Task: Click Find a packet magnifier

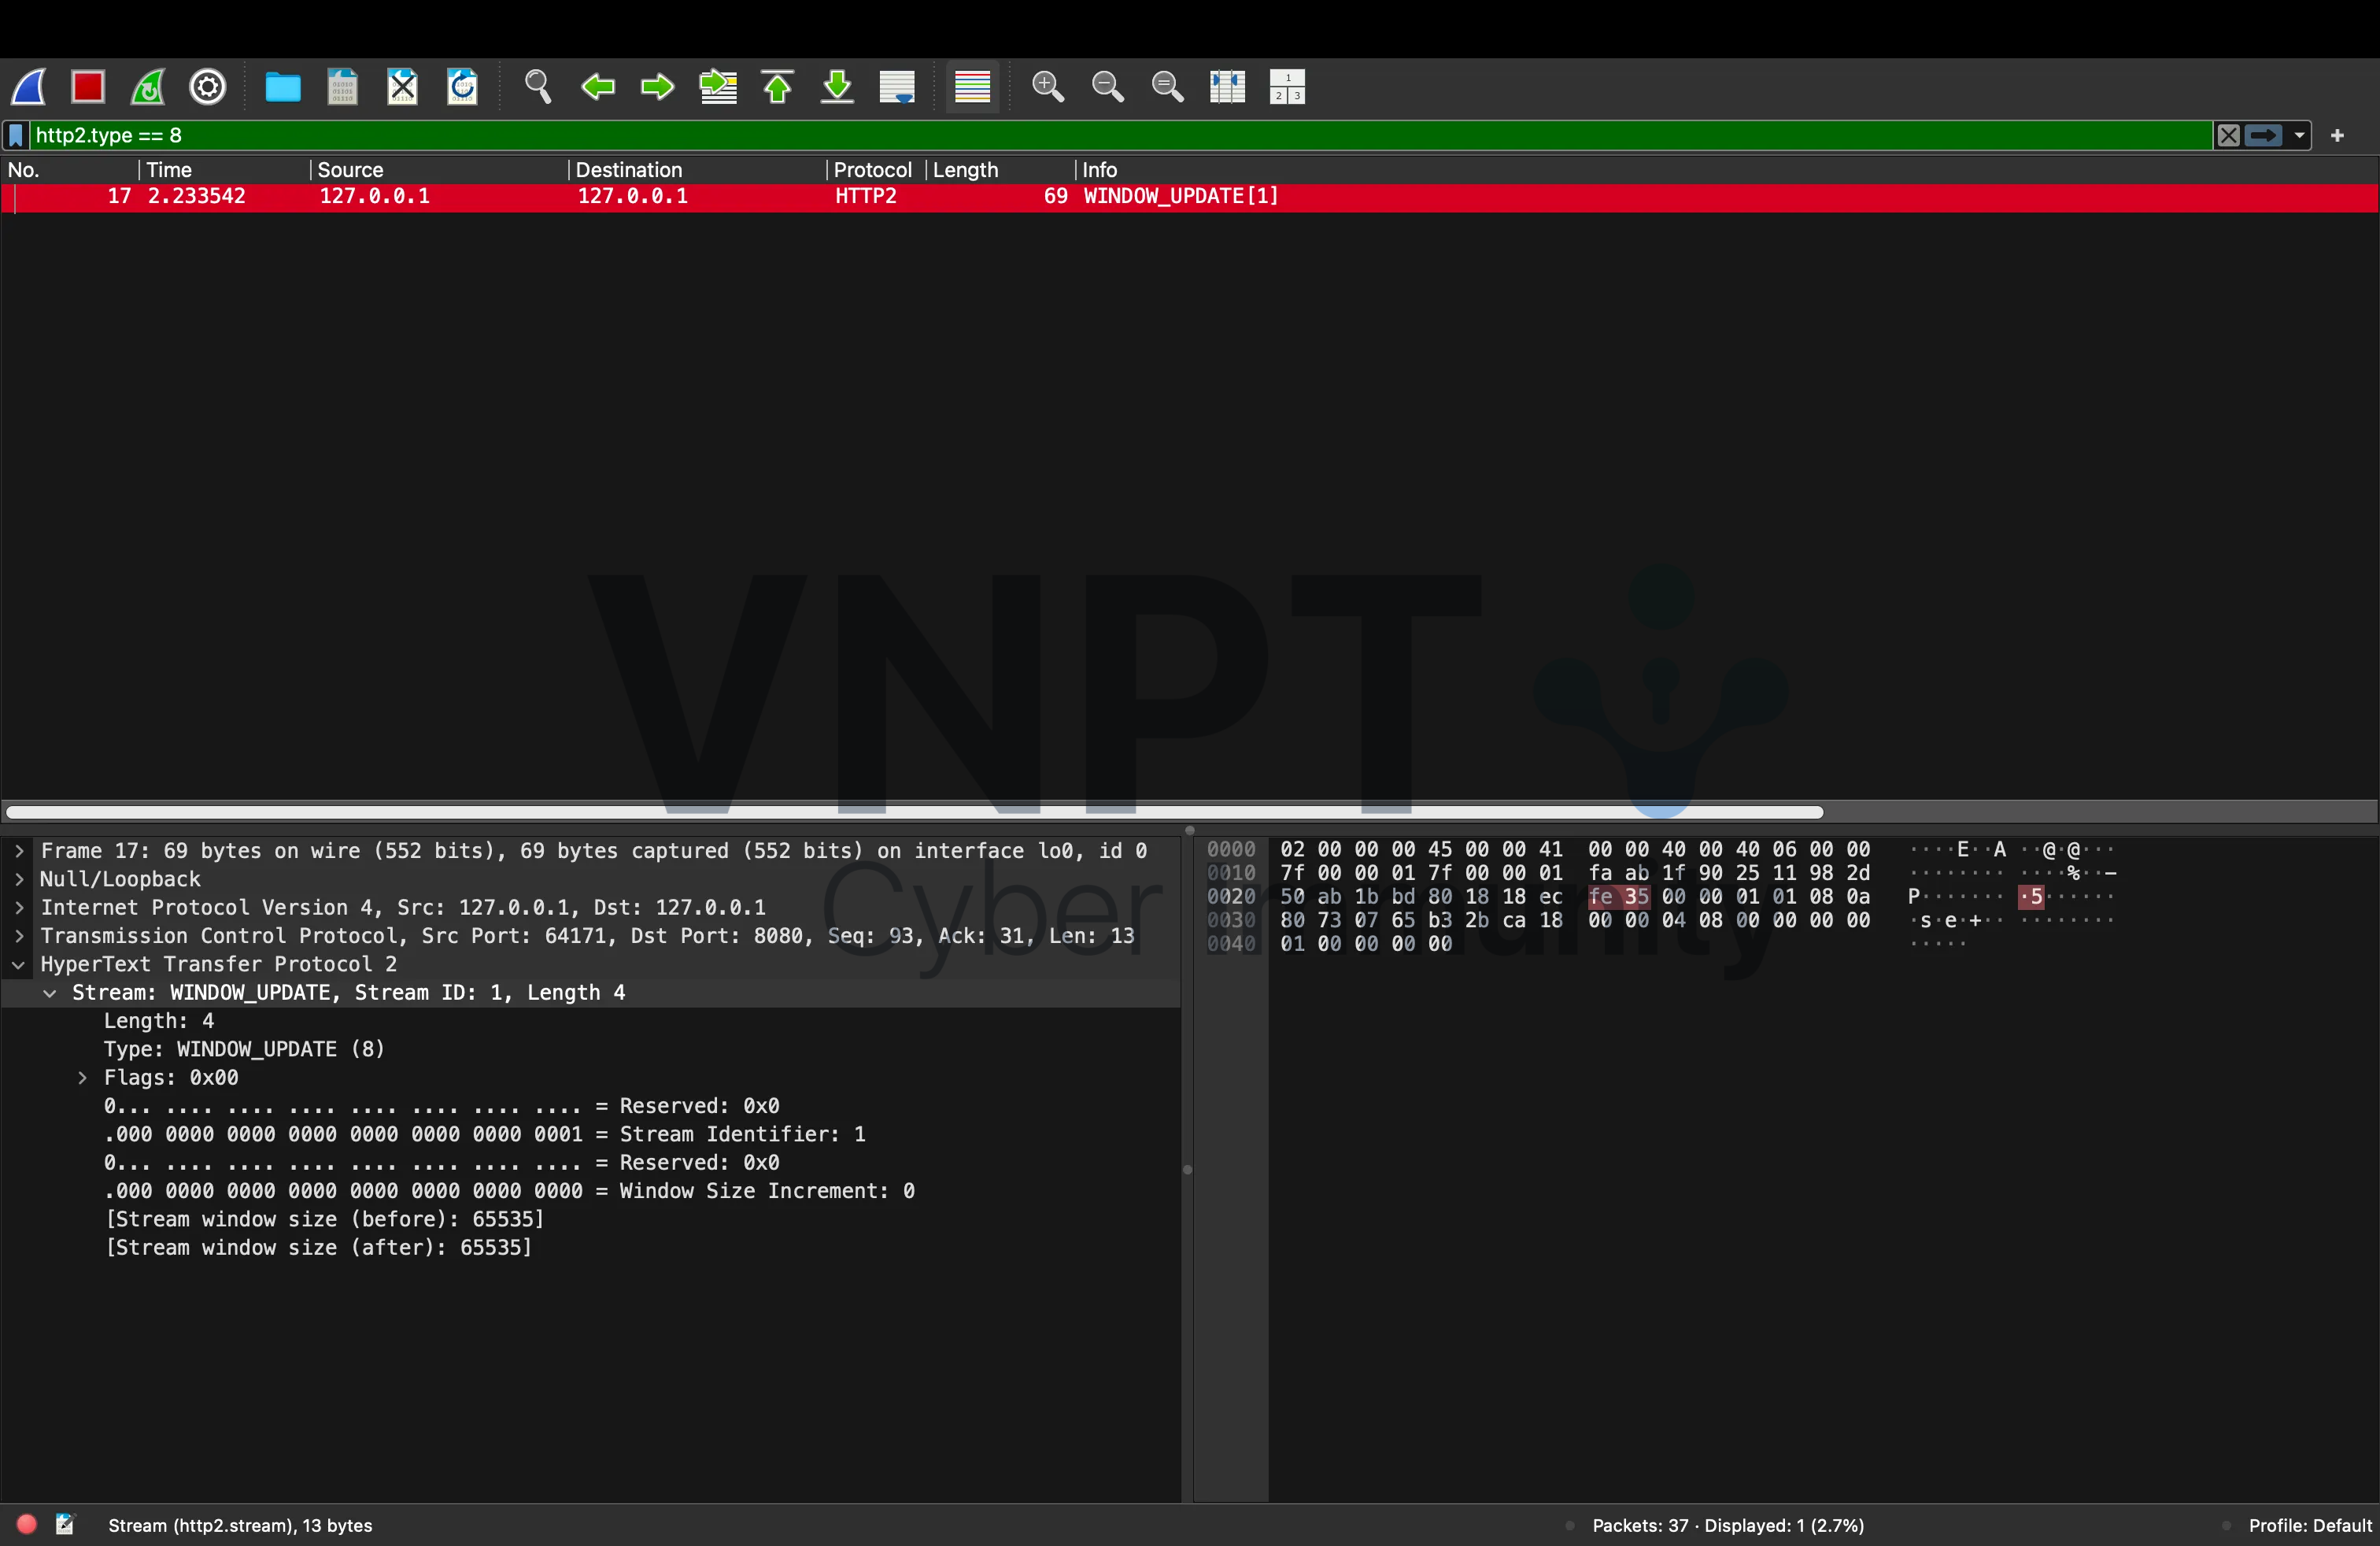Action: [x=538, y=87]
